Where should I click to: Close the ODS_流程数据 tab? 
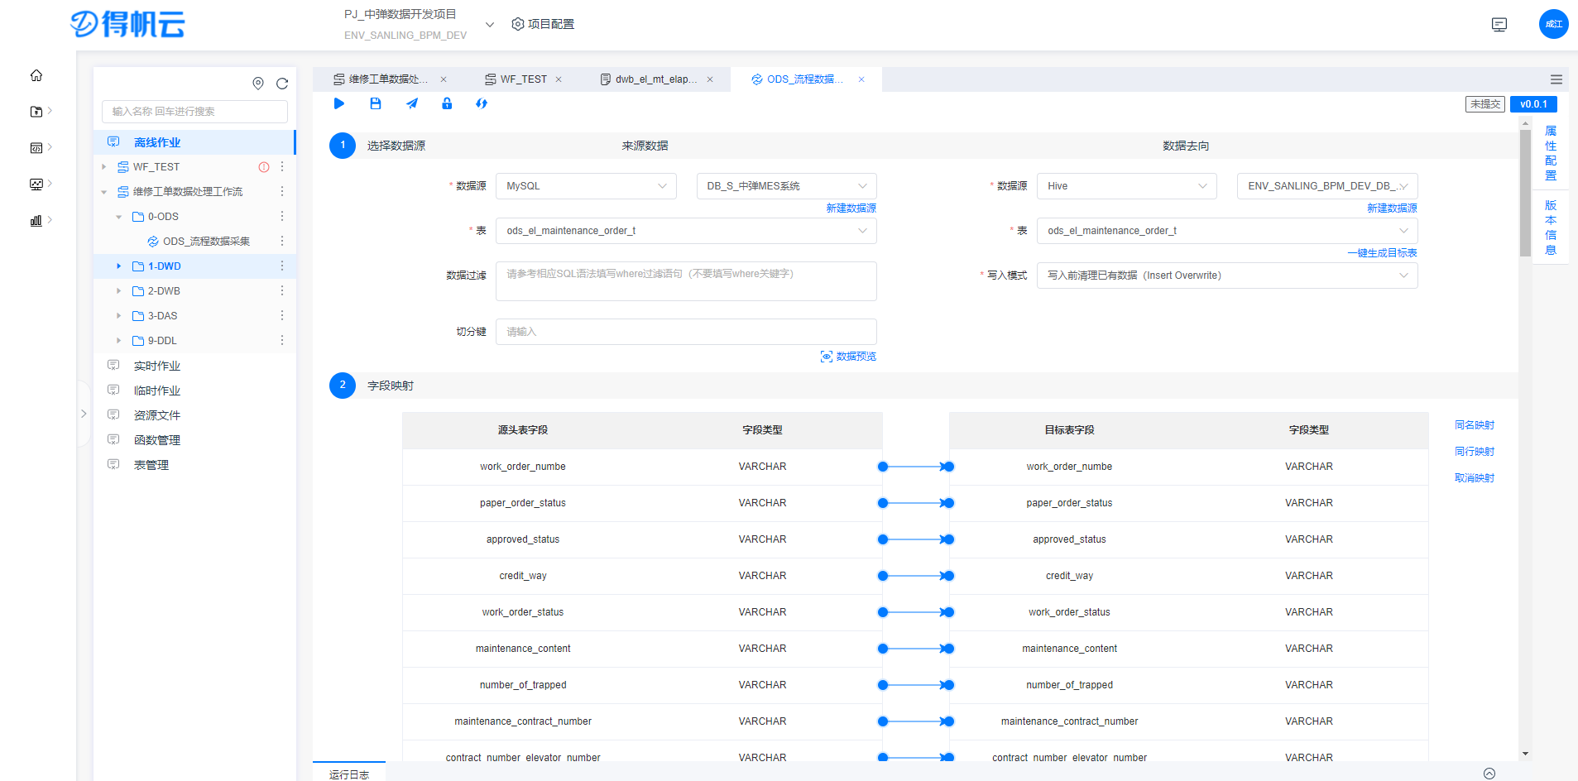(x=861, y=79)
